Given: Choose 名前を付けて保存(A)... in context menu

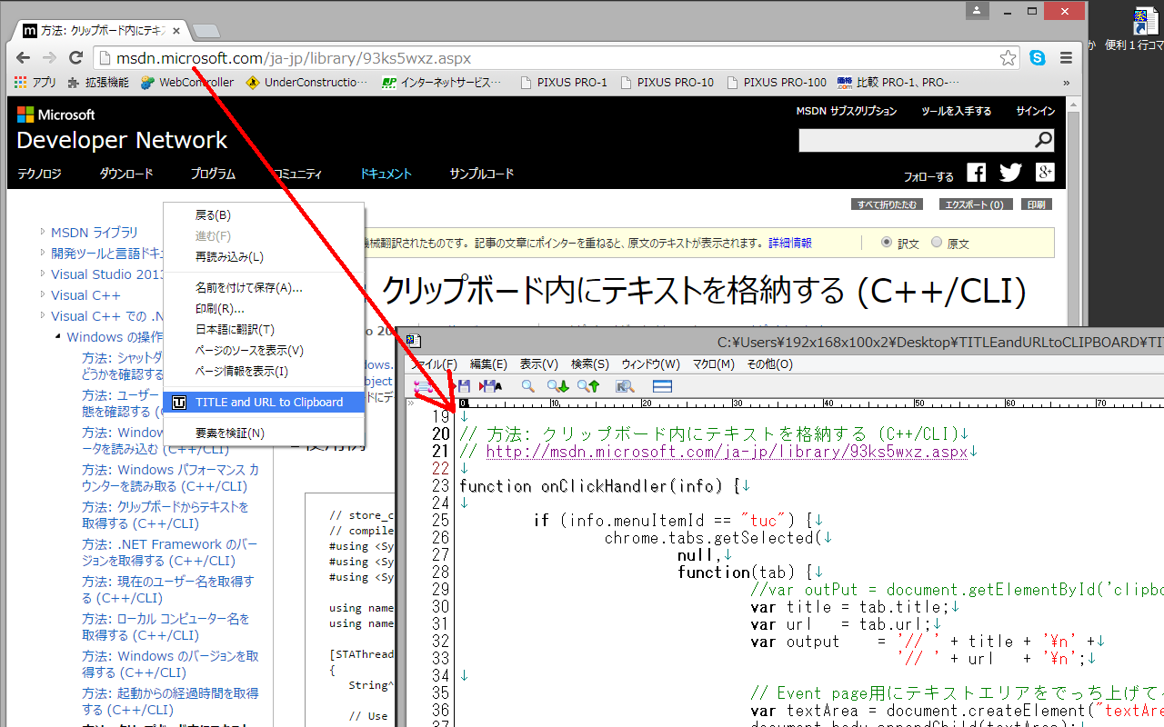Looking at the screenshot, I should point(265,288).
